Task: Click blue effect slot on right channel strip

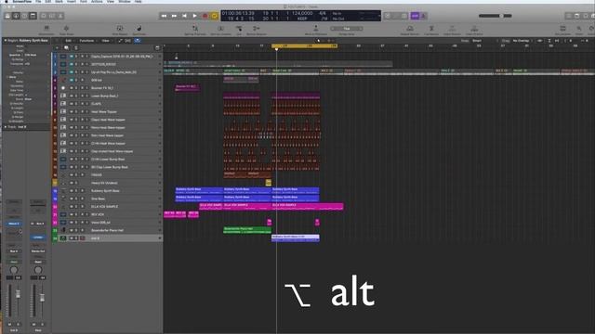Action: [38, 238]
